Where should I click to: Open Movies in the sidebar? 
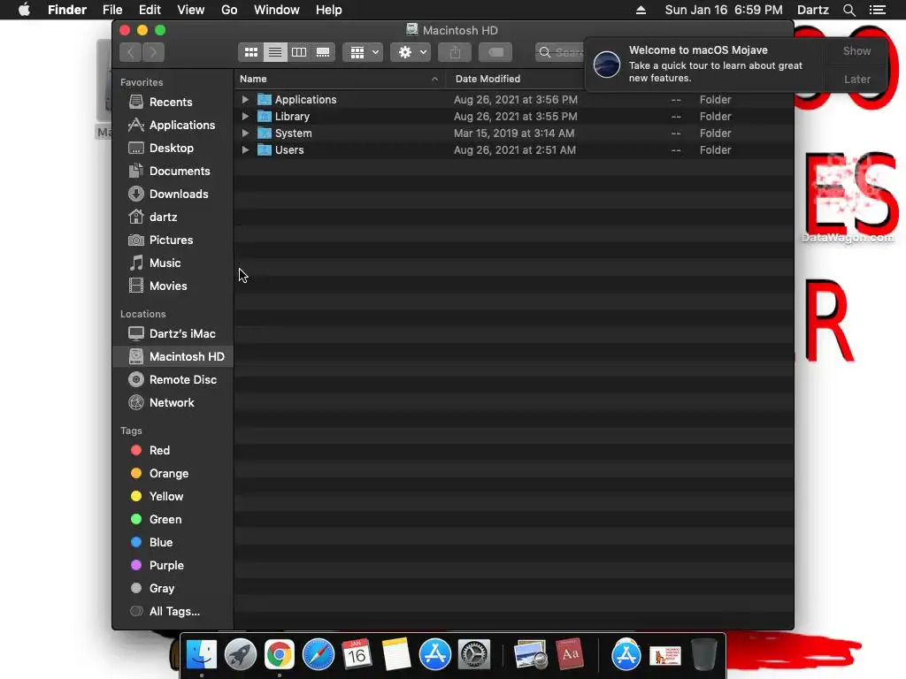[x=173, y=286]
